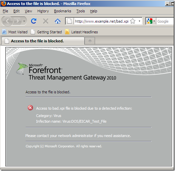Screen dimensions: 175x171
Task: Click 'Threat Management Gateway 2010' title text
Action: 72,78
